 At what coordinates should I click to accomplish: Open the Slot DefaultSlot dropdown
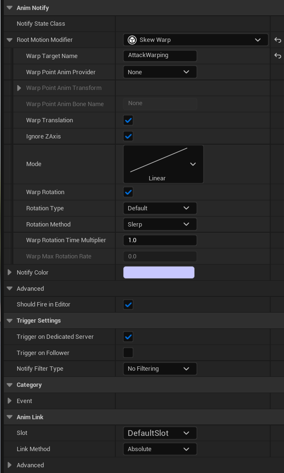160,433
